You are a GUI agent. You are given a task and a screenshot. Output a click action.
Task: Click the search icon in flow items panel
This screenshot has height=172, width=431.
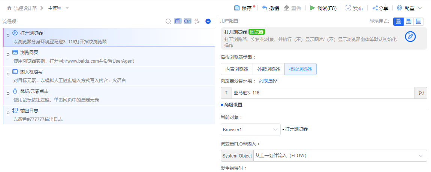coord(168,21)
